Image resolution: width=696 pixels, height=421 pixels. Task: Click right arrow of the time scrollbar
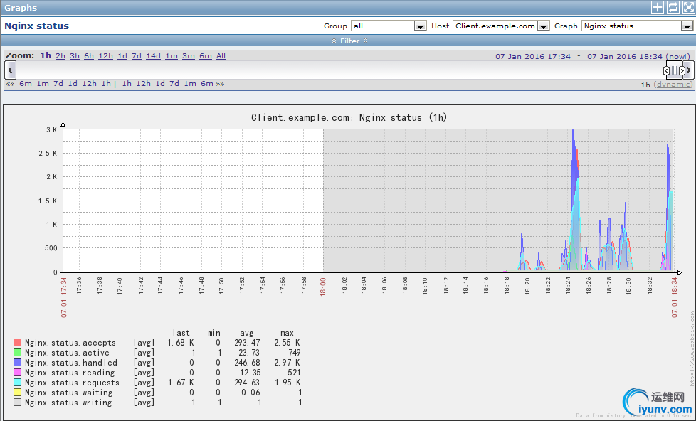689,70
